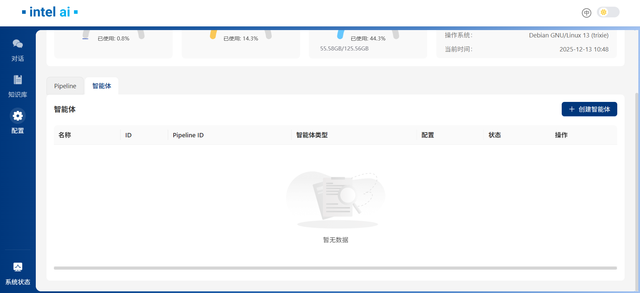Switch to the Pipeline tab
This screenshot has width=640, height=293.
click(65, 86)
